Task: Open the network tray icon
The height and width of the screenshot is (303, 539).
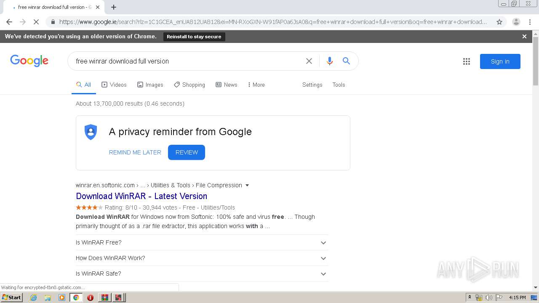Action: (x=479, y=298)
